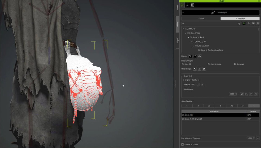Collapse the CC_Base_L_Thigh node arrow
This screenshot has width=261, height=148.
188,37
